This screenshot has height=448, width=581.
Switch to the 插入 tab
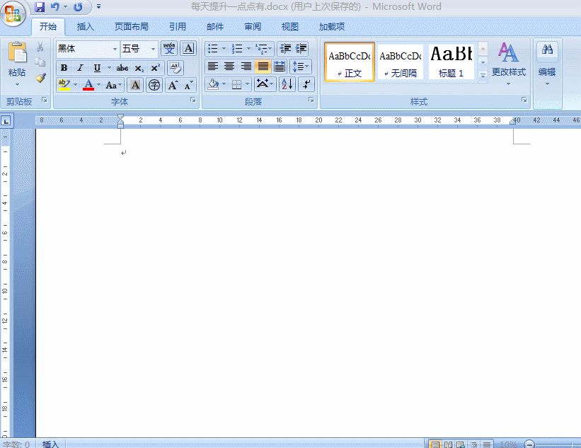pos(85,27)
